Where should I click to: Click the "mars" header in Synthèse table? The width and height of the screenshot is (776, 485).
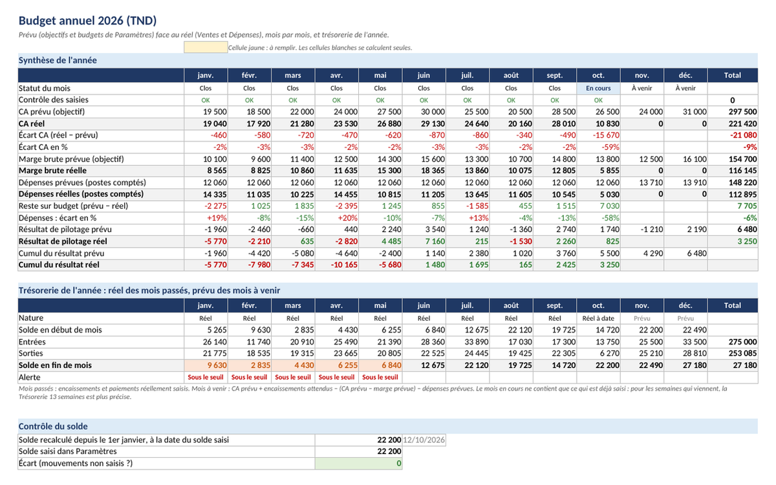(x=293, y=75)
